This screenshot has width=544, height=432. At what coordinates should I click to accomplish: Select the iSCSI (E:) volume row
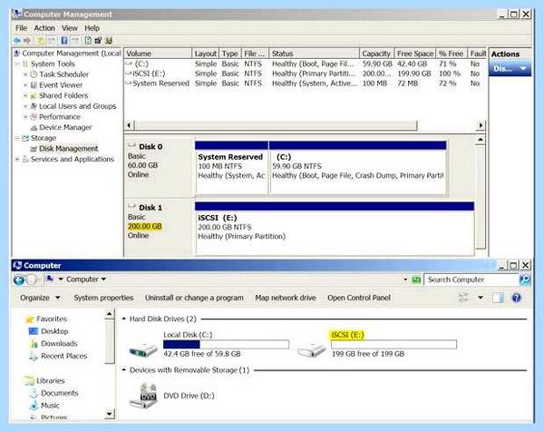point(306,74)
